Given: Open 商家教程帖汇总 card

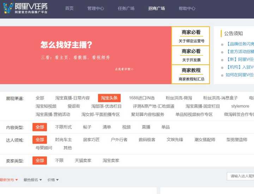Looking at the screenshot, I should [191, 74].
